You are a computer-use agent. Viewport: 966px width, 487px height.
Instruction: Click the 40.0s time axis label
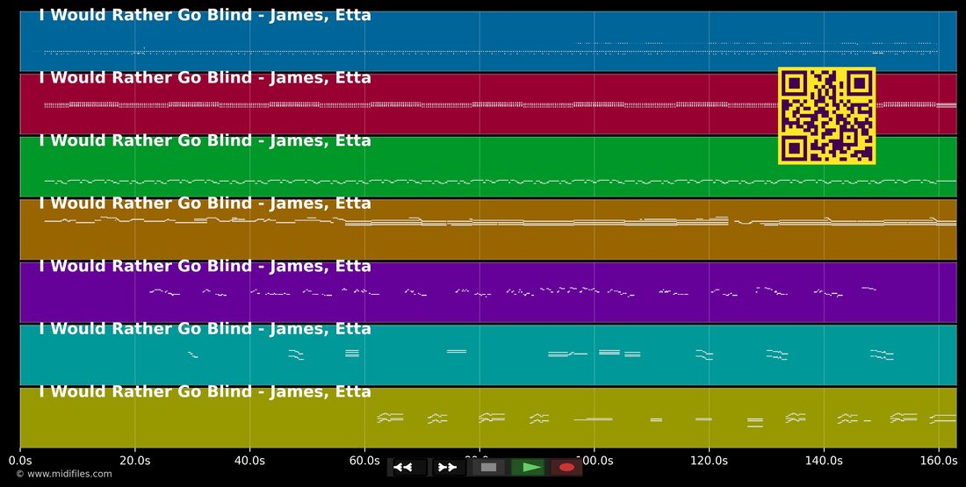(x=249, y=460)
